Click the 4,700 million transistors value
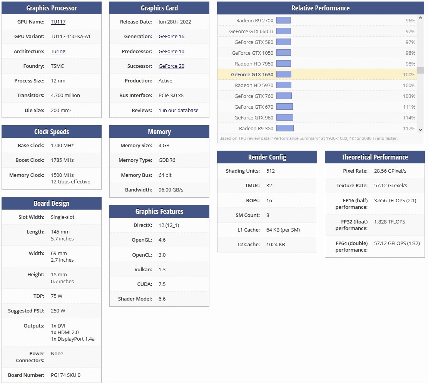 pyautogui.click(x=65, y=95)
